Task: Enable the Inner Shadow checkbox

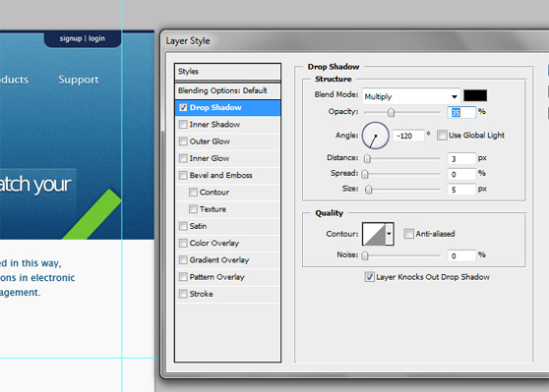Action: pos(183,125)
